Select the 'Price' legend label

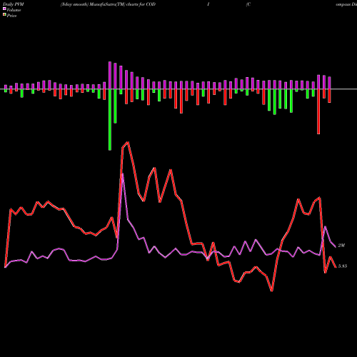11,16
